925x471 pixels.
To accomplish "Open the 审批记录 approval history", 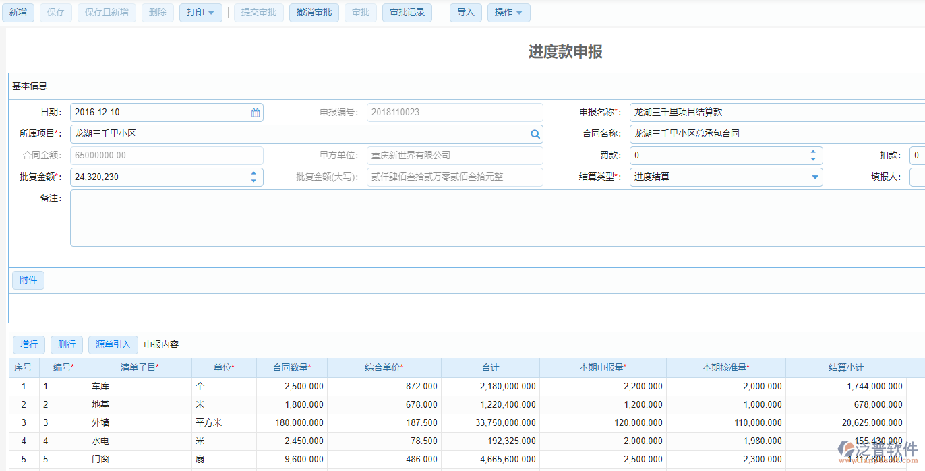I will [407, 12].
